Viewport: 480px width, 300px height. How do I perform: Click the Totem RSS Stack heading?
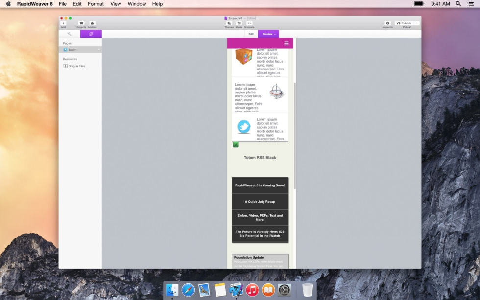point(260,158)
